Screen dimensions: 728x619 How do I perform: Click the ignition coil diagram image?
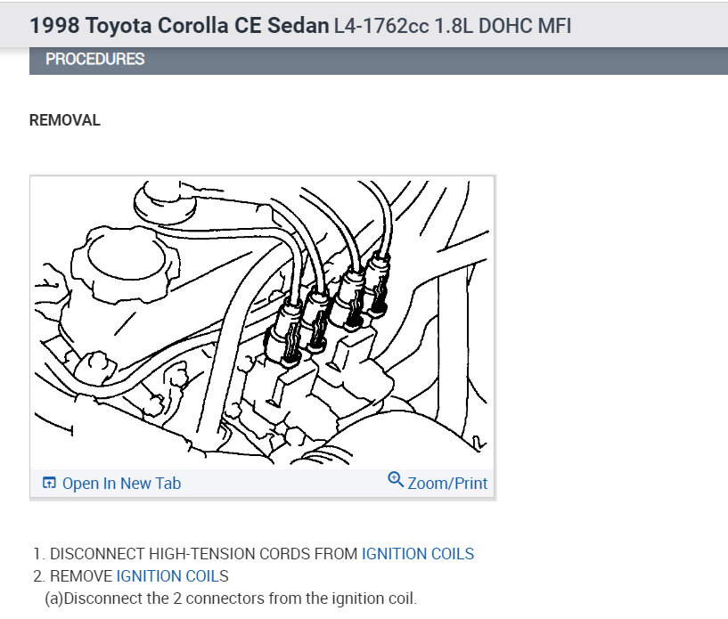click(x=262, y=322)
